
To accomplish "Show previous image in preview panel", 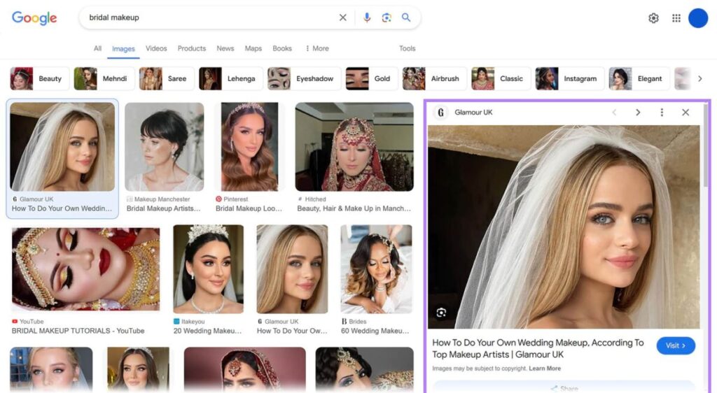I will (614, 113).
